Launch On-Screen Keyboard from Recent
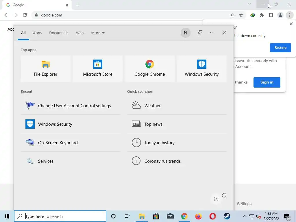 point(71,143)
